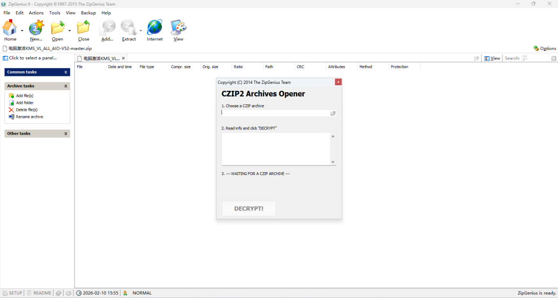
Task: Open the Internet globe tool
Action: coord(155,28)
